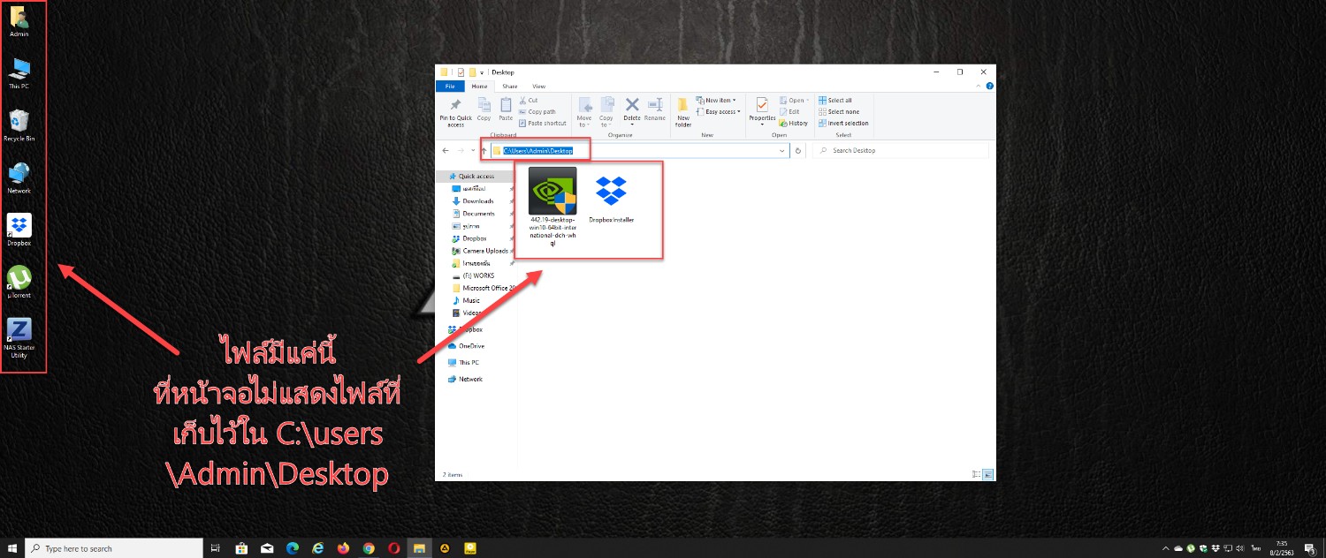Open the Explorer help icon

[989, 87]
